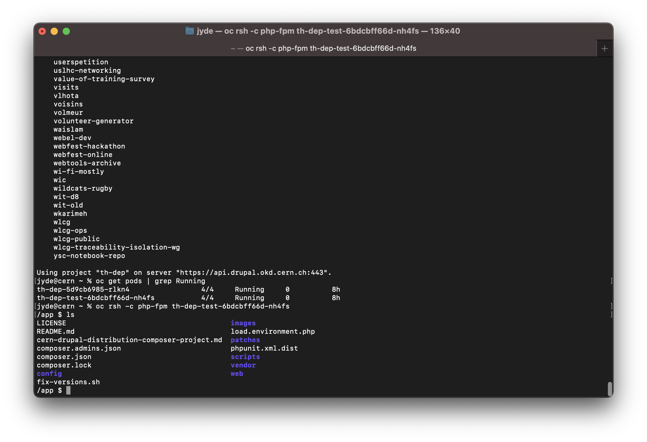Click 'value-of-training-survey' project entry
The width and height of the screenshot is (647, 442).
point(104,79)
